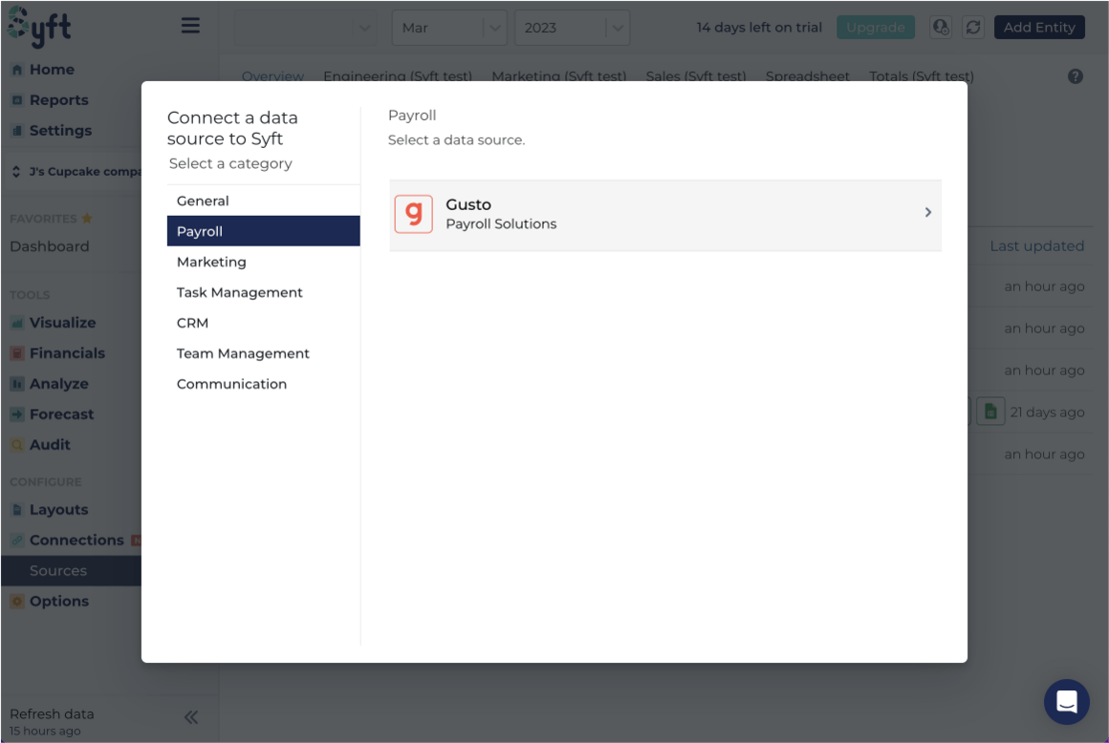Switch to the Spreadsheet tab
1109x743 pixels.
coord(807,75)
